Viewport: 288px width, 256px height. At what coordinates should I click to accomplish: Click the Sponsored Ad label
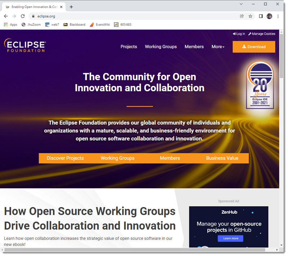click(229, 201)
